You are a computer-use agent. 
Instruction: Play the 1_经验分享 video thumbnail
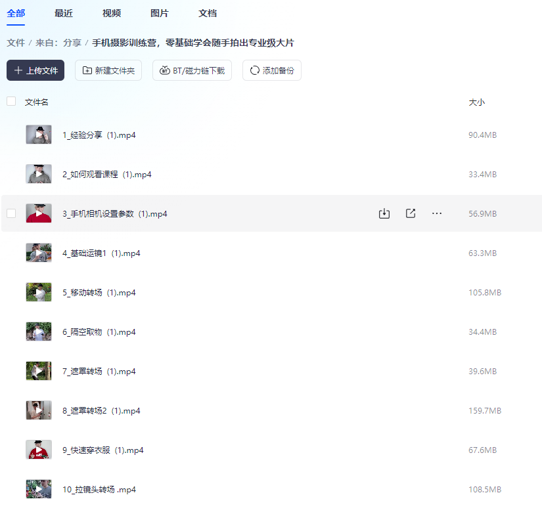(39, 135)
